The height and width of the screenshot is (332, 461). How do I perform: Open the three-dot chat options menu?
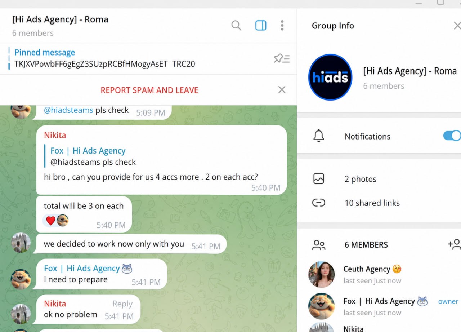coord(282,26)
